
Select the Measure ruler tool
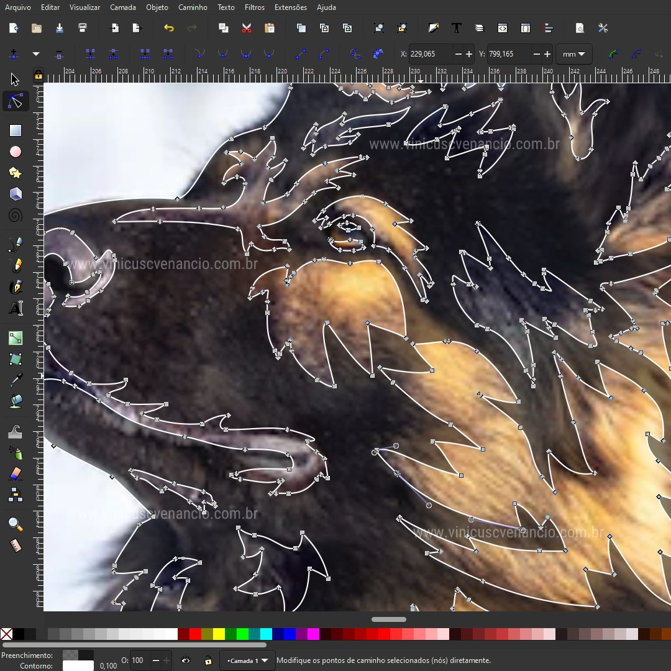[16, 545]
